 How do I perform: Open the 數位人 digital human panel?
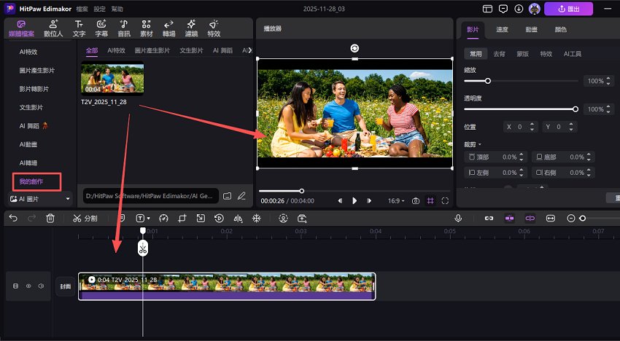click(x=53, y=28)
